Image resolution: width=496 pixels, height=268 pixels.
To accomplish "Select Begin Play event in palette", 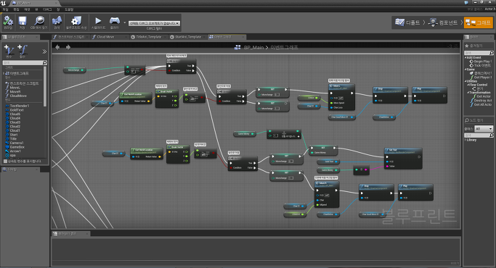I will [x=481, y=62].
